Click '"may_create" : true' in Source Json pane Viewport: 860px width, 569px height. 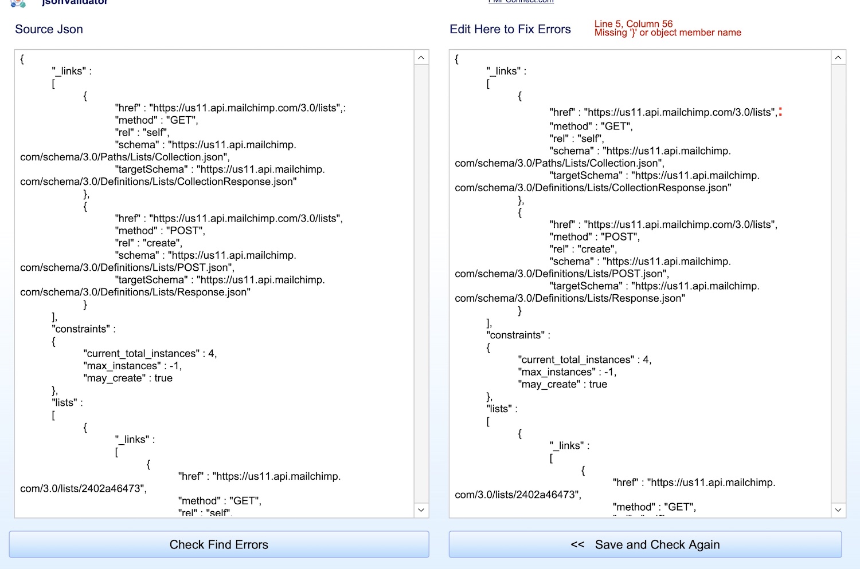pos(128,378)
